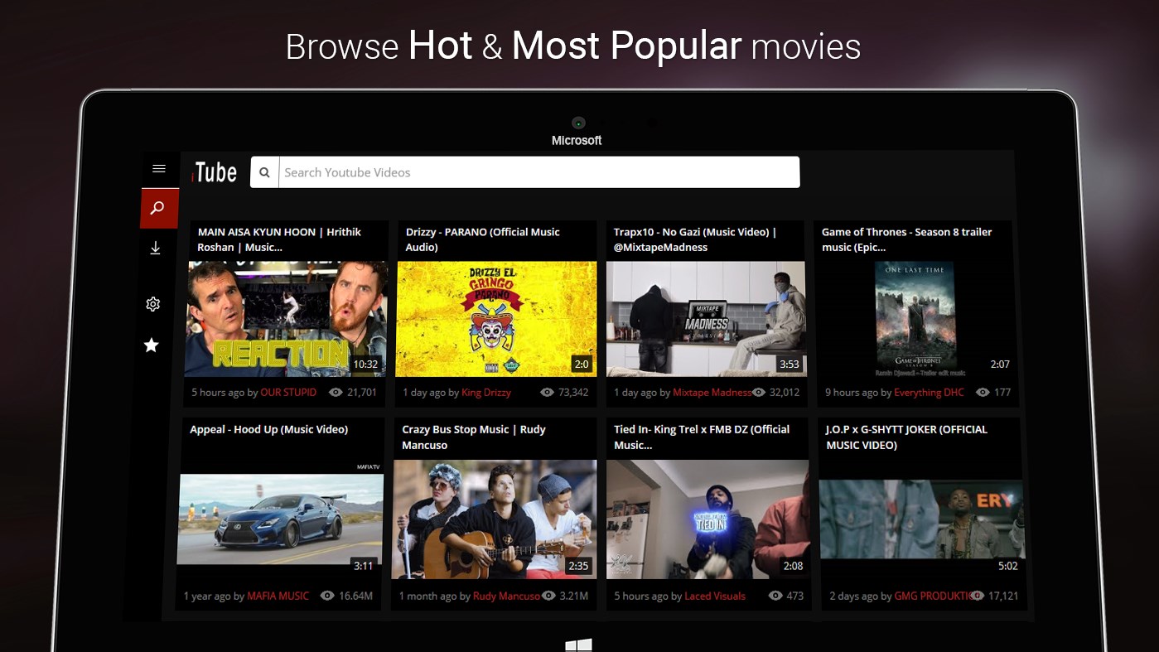
Task: Open the OUR STUPID channel link
Action: point(288,393)
